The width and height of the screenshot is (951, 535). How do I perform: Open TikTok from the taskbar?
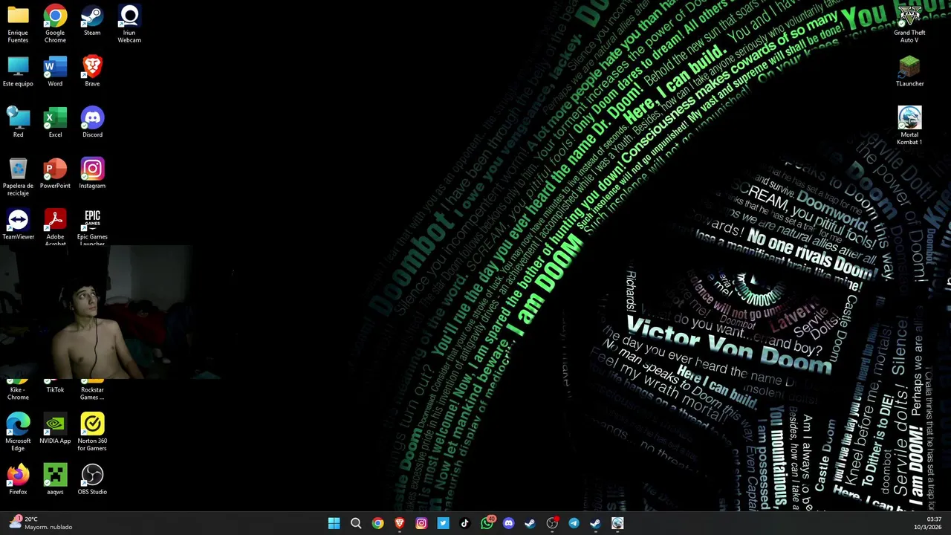pyautogui.click(x=465, y=523)
